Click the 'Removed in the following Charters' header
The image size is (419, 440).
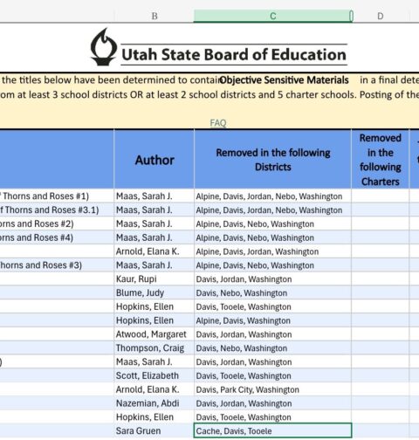coord(380,160)
